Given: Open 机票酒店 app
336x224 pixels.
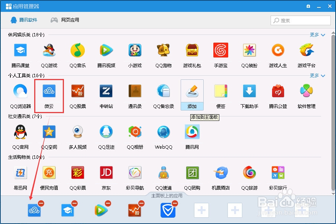Looking at the screenshot, I should pyautogui.click(x=221, y=173).
